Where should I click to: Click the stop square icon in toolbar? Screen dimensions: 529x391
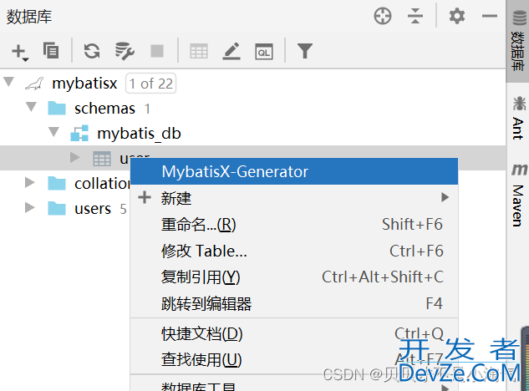pyautogui.click(x=157, y=51)
